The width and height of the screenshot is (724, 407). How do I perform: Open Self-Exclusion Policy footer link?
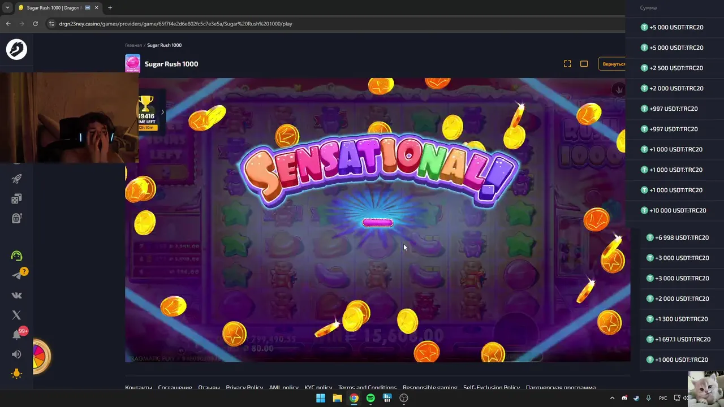(x=492, y=388)
